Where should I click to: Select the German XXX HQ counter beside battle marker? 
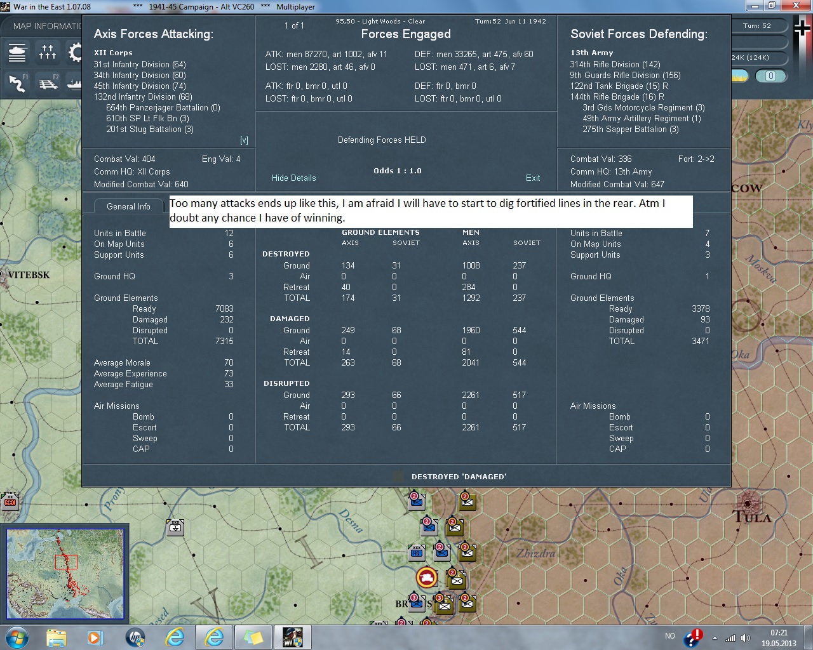point(417,552)
